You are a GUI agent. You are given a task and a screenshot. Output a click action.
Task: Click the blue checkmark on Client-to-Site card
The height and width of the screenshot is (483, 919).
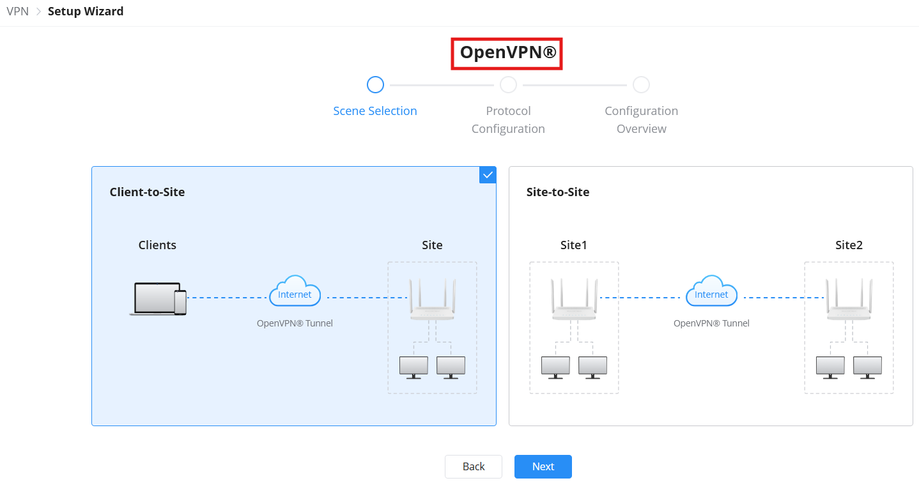coord(488,174)
